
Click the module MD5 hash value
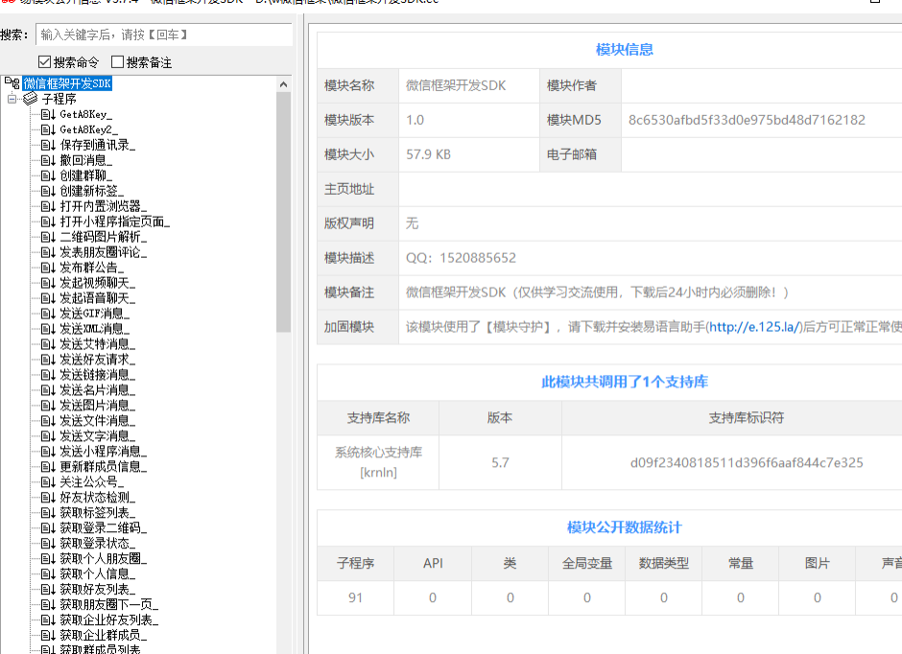tap(747, 121)
